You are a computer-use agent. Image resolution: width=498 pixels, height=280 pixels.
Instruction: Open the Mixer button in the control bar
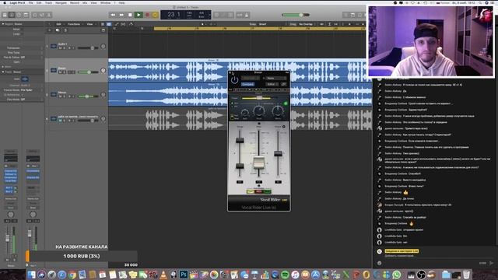pyautogui.click(x=42, y=15)
